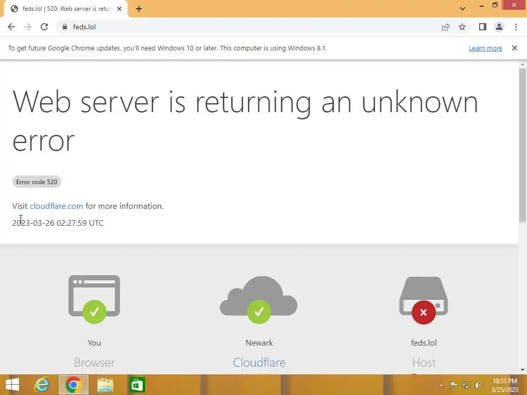Dismiss the Windows update info bar

[x=514, y=48]
